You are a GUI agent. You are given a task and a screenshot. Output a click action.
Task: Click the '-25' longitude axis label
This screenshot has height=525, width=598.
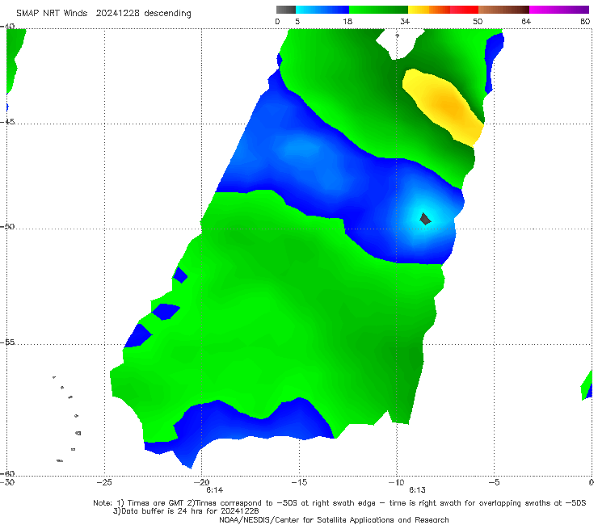(x=104, y=482)
